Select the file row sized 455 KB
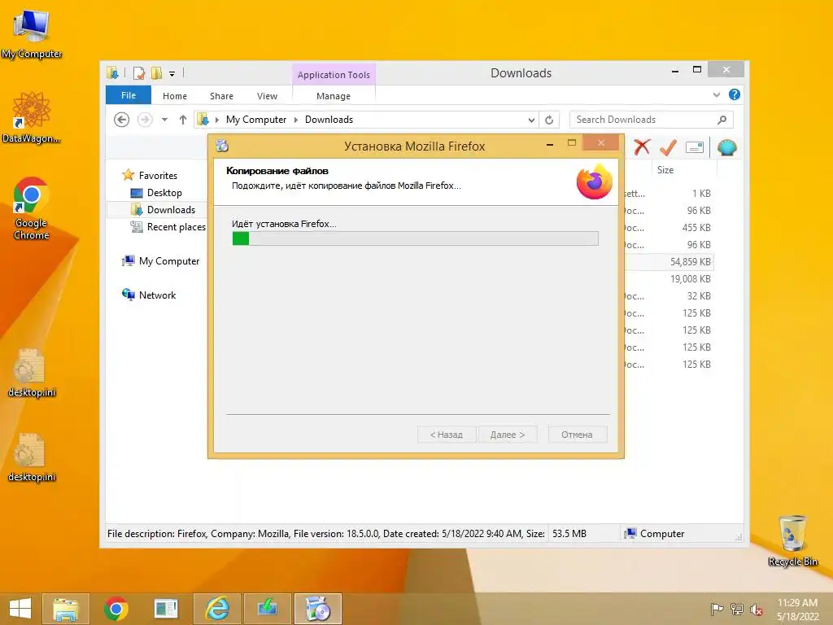 [x=669, y=228]
